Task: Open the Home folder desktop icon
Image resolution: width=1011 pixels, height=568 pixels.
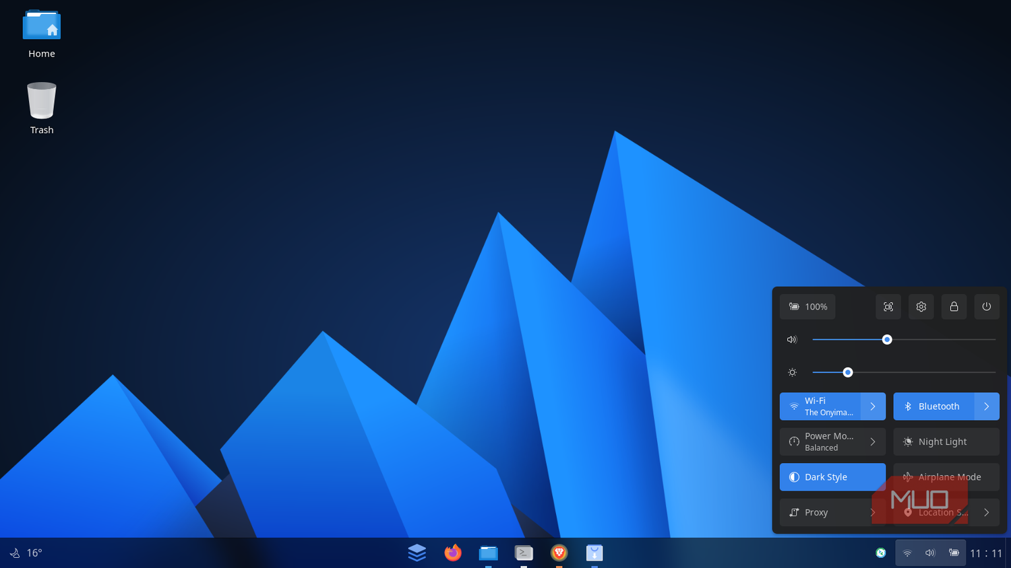Action: click(42, 34)
